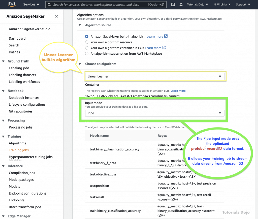The height and width of the screenshot is (219, 258).
Task: Click the Metric name column header
Action: tap(99, 136)
